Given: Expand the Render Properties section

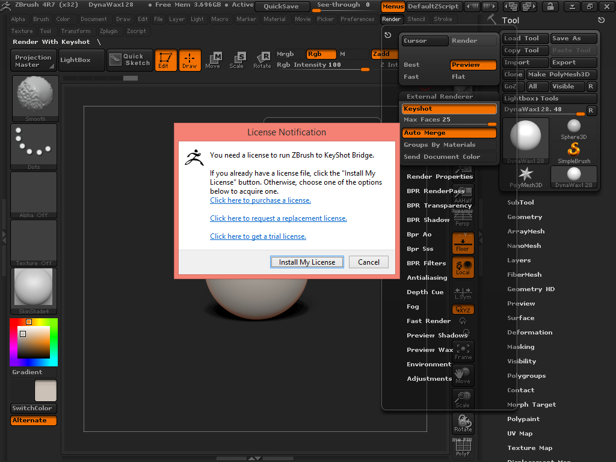Looking at the screenshot, I should coord(440,177).
